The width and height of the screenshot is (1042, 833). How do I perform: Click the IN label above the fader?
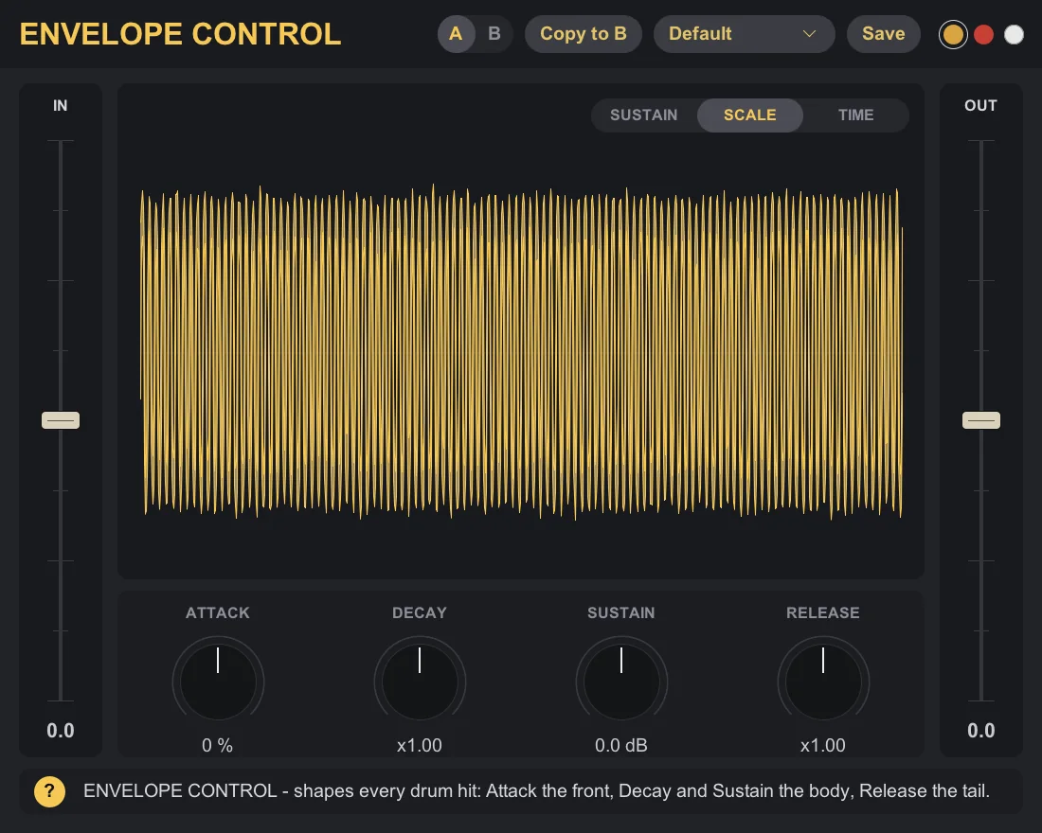click(61, 106)
